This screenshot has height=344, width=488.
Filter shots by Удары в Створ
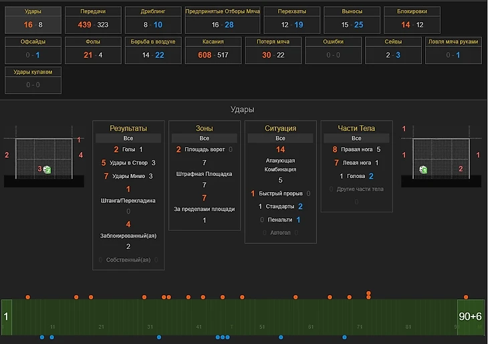128,163
